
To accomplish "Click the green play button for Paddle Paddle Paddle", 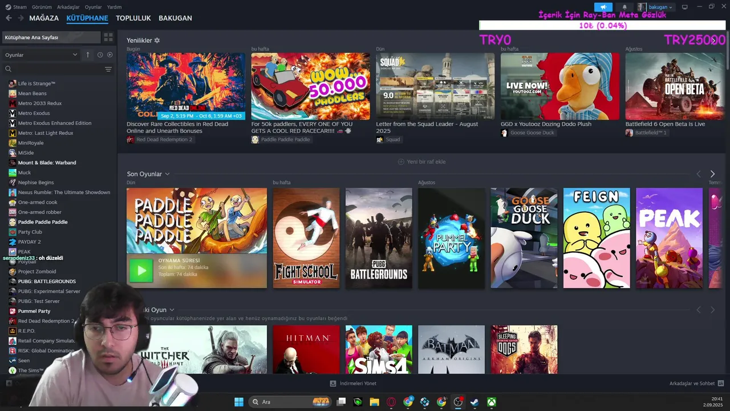I will (141, 271).
